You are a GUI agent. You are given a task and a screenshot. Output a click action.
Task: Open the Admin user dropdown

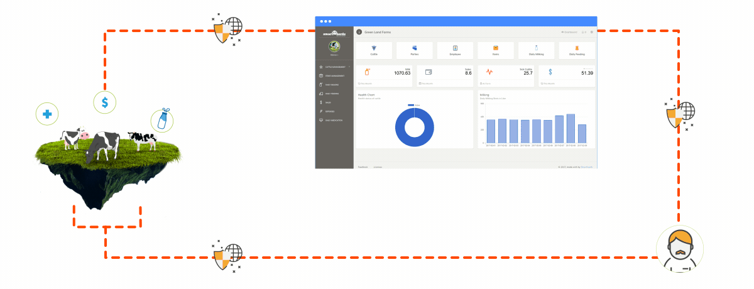click(334, 56)
